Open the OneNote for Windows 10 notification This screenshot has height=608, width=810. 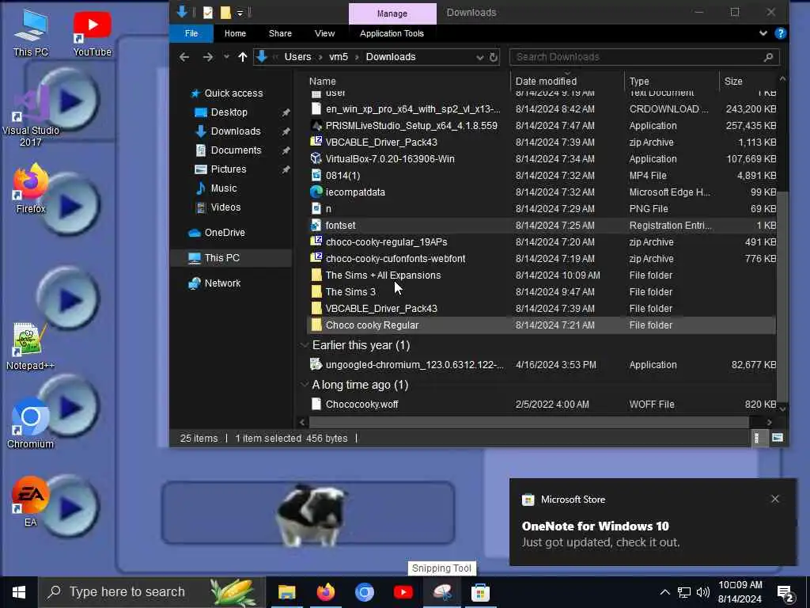(x=653, y=522)
